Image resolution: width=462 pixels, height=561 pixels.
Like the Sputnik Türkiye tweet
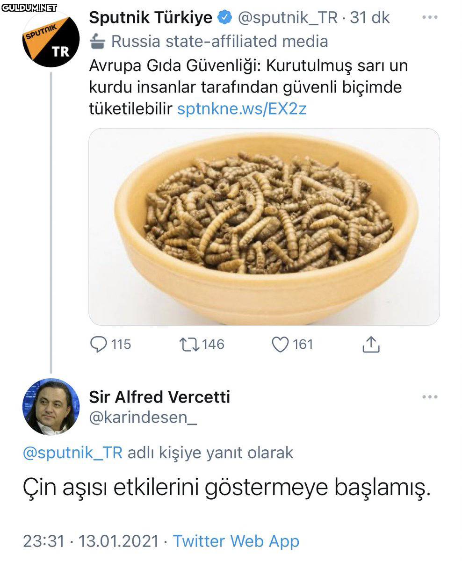(x=280, y=345)
